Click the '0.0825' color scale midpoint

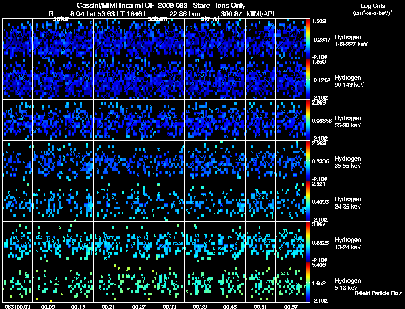[320, 243]
